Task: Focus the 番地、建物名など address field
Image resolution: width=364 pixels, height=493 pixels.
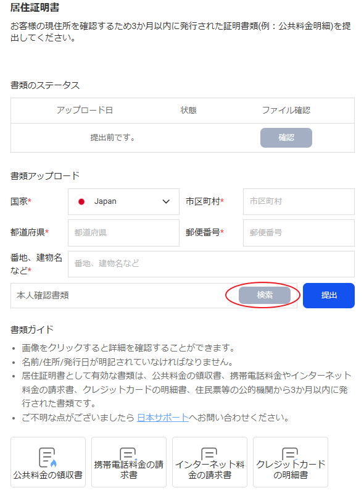Action: 211,264
